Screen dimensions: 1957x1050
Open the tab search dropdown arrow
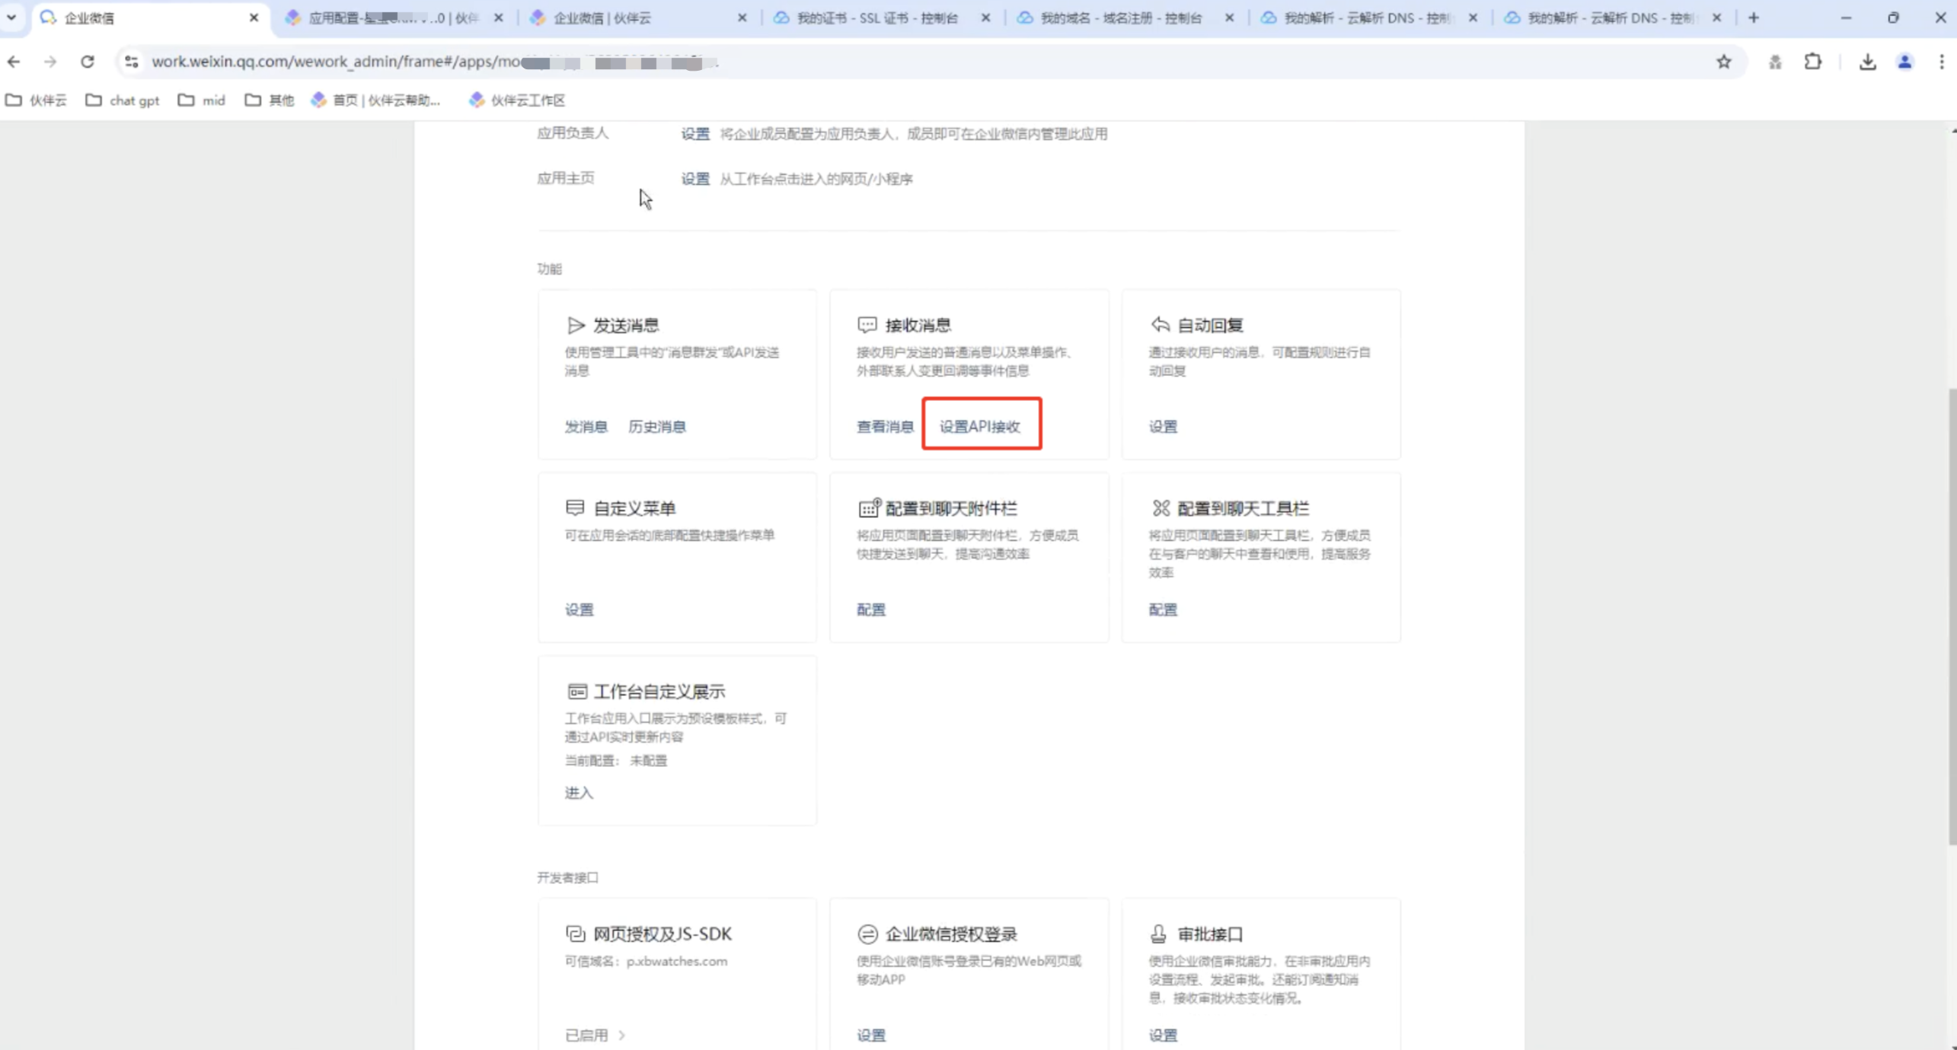[x=11, y=17]
